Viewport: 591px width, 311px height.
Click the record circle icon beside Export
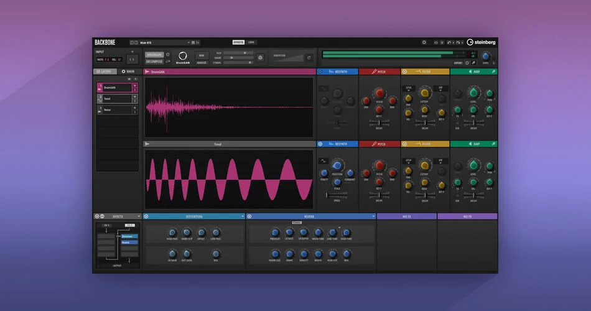coord(467,63)
